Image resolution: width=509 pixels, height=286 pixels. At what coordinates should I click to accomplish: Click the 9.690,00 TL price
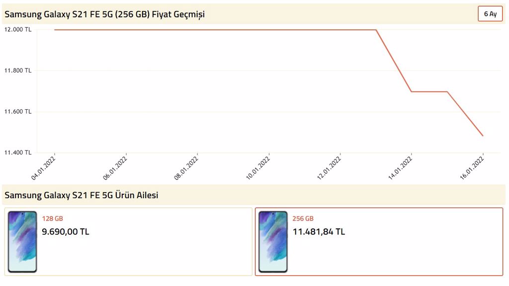pyautogui.click(x=65, y=232)
